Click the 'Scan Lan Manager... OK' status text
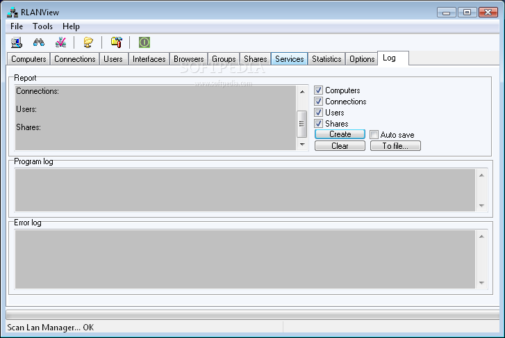The image size is (505, 338). pyautogui.click(x=51, y=328)
